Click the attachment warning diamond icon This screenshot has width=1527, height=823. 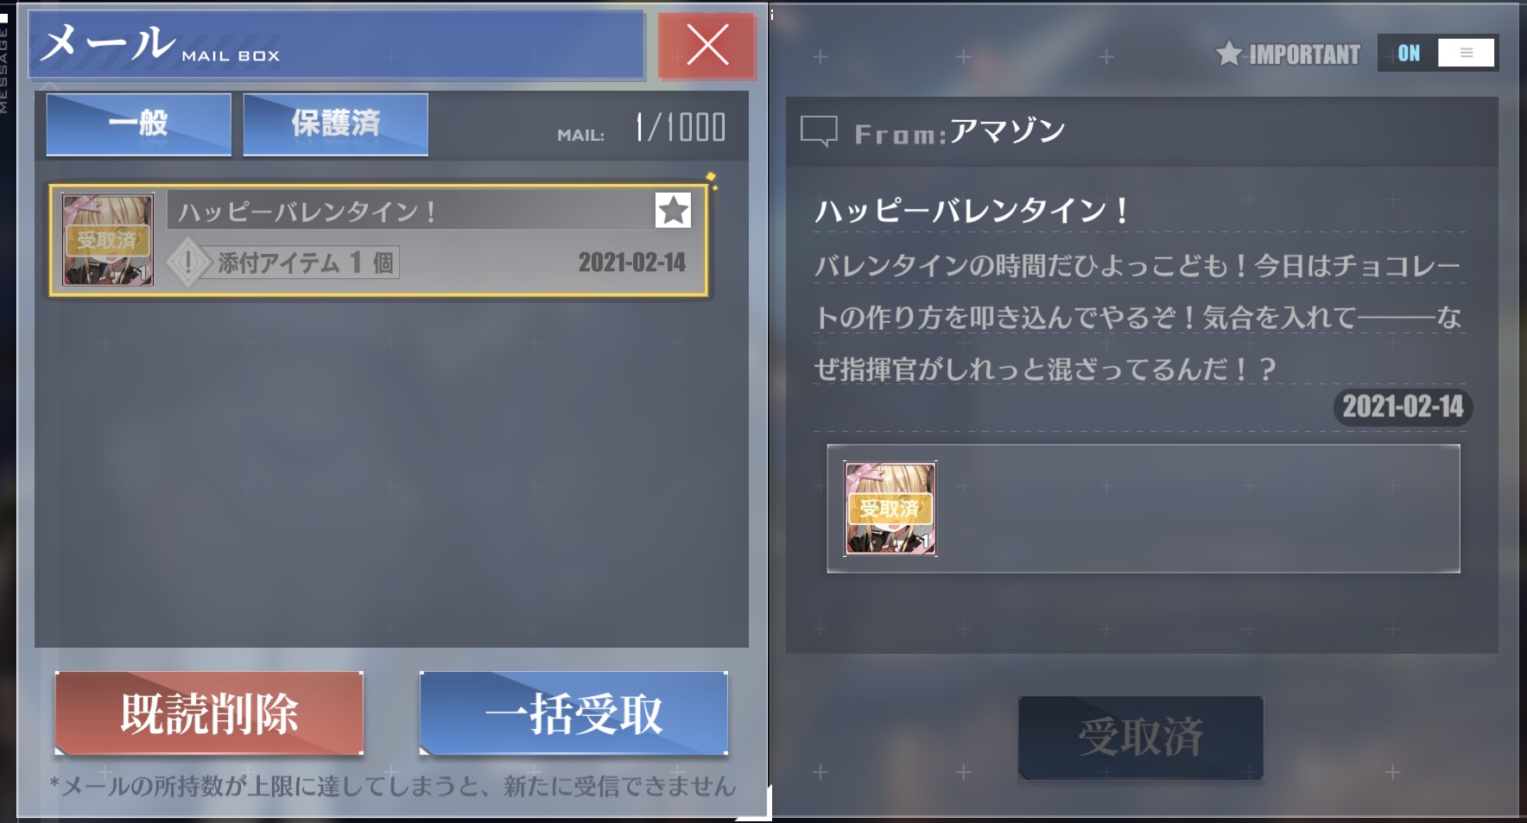(188, 263)
